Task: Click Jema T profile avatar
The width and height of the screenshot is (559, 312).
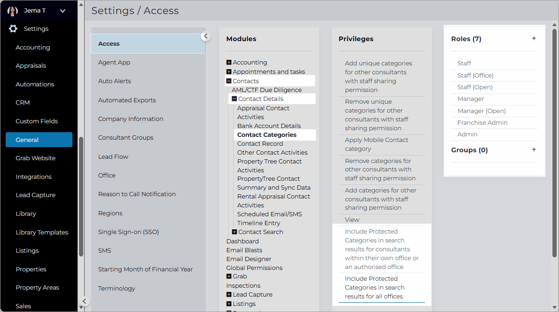Action: (x=13, y=11)
